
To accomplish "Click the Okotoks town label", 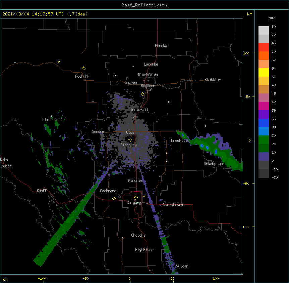I will coord(138,235).
